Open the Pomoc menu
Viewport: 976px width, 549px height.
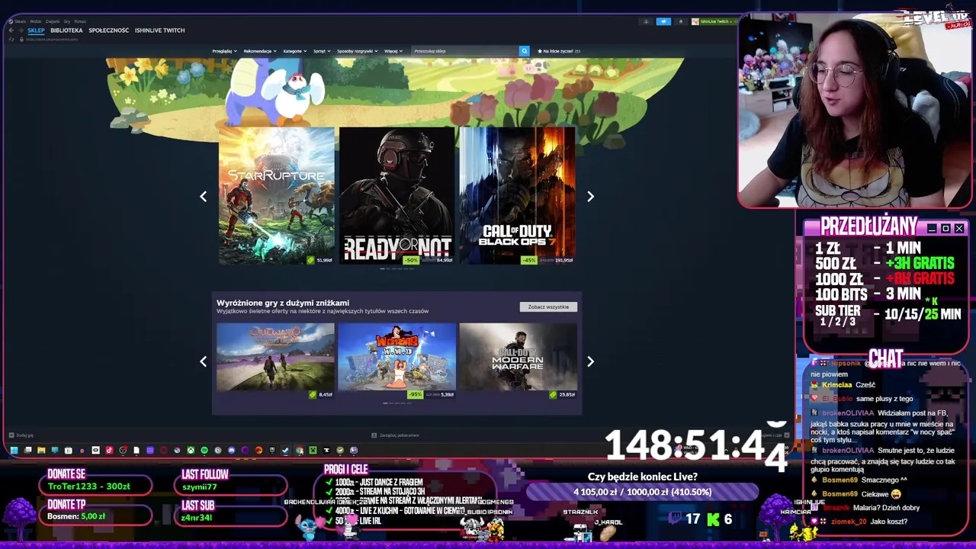(80, 21)
